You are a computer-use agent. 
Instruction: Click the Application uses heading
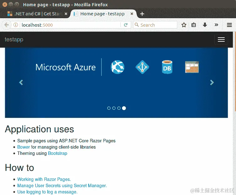coord(40,129)
